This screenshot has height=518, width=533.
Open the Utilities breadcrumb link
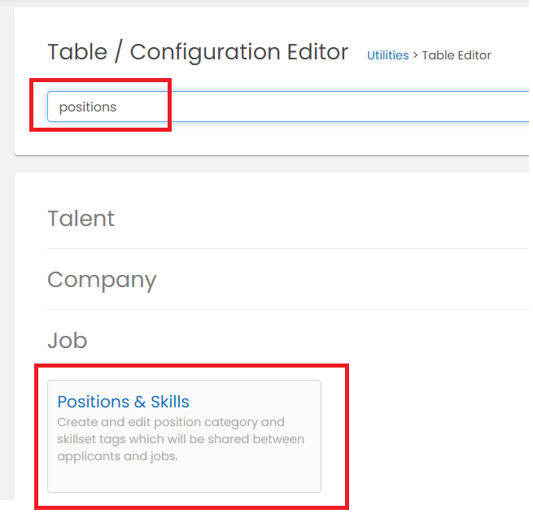click(x=388, y=55)
